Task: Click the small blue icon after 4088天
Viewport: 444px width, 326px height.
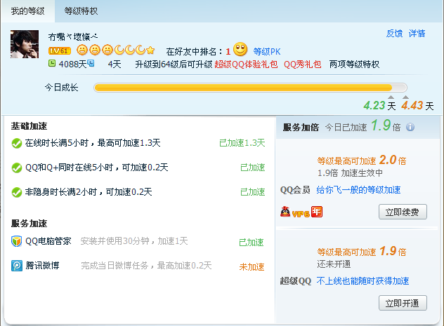Action: (91, 63)
